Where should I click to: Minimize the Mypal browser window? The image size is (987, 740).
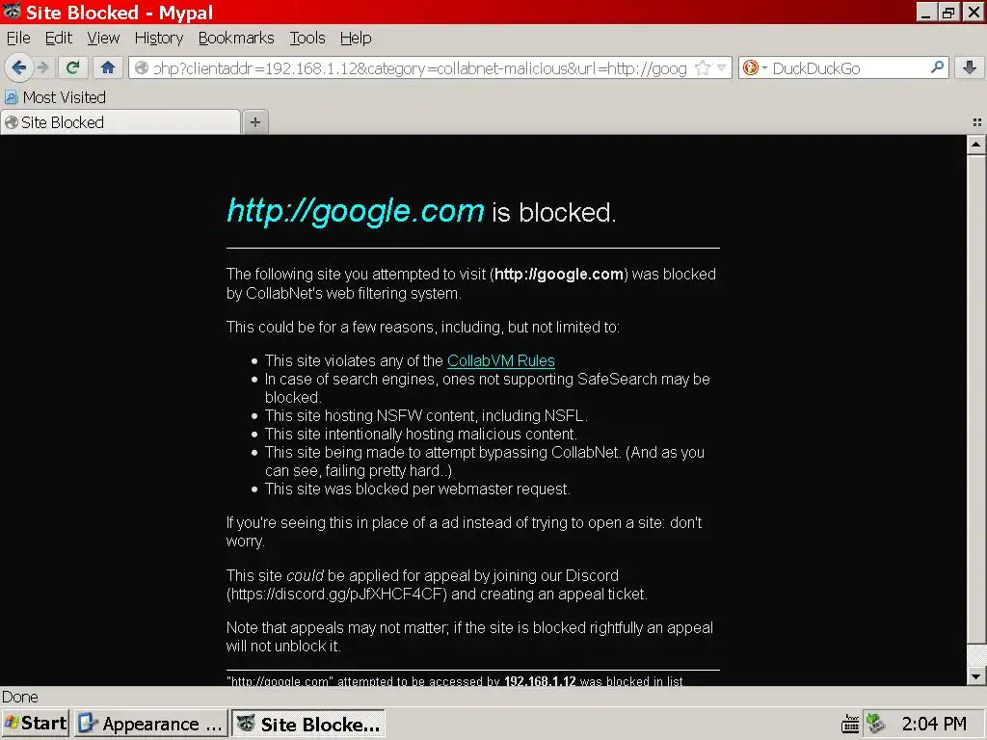click(924, 12)
